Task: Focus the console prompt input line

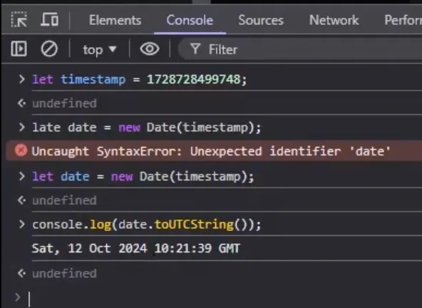Action: pyautogui.click(x=225, y=298)
